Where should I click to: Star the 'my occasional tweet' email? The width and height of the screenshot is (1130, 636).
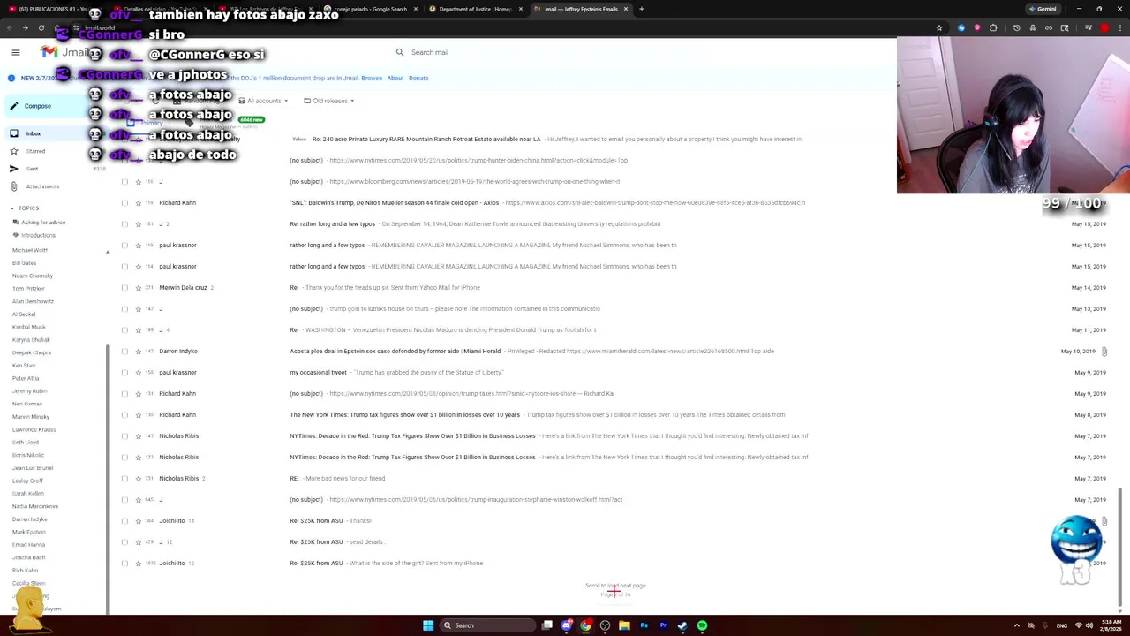(138, 373)
